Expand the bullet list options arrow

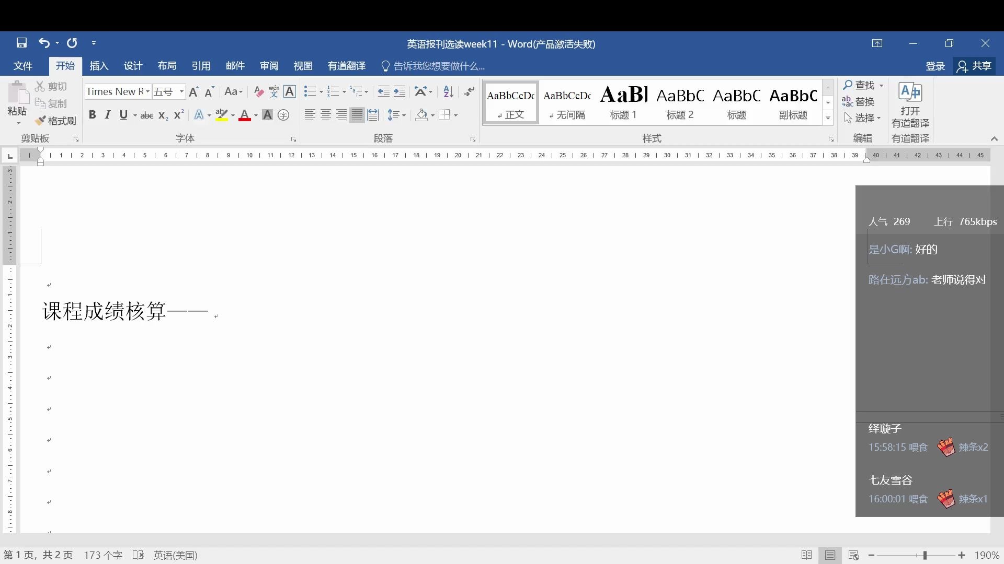click(321, 92)
